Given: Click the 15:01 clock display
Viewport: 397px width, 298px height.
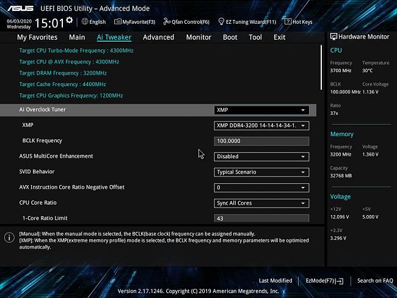Looking at the screenshot, I should [49, 23].
